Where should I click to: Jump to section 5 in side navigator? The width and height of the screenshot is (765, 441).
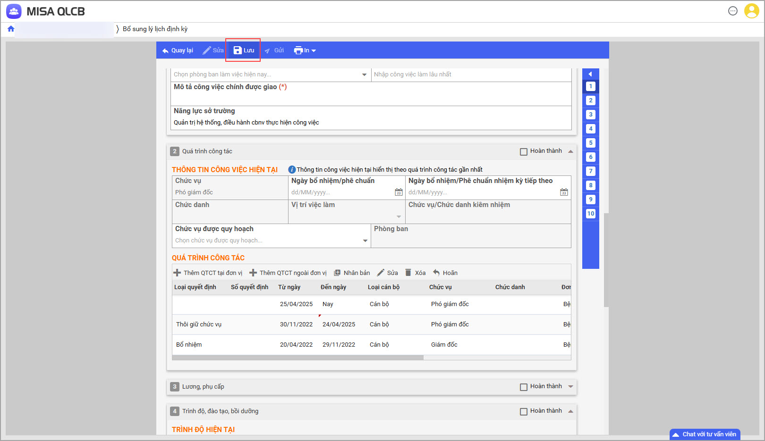(590, 143)
